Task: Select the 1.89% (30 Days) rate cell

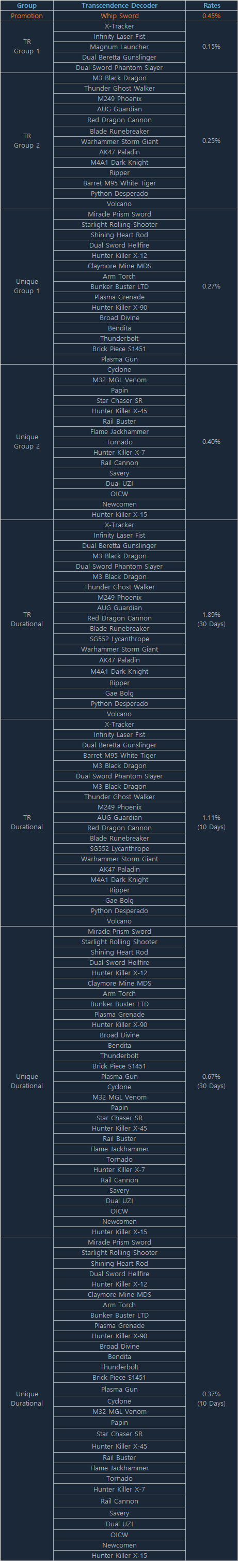Action: point(212,619)
